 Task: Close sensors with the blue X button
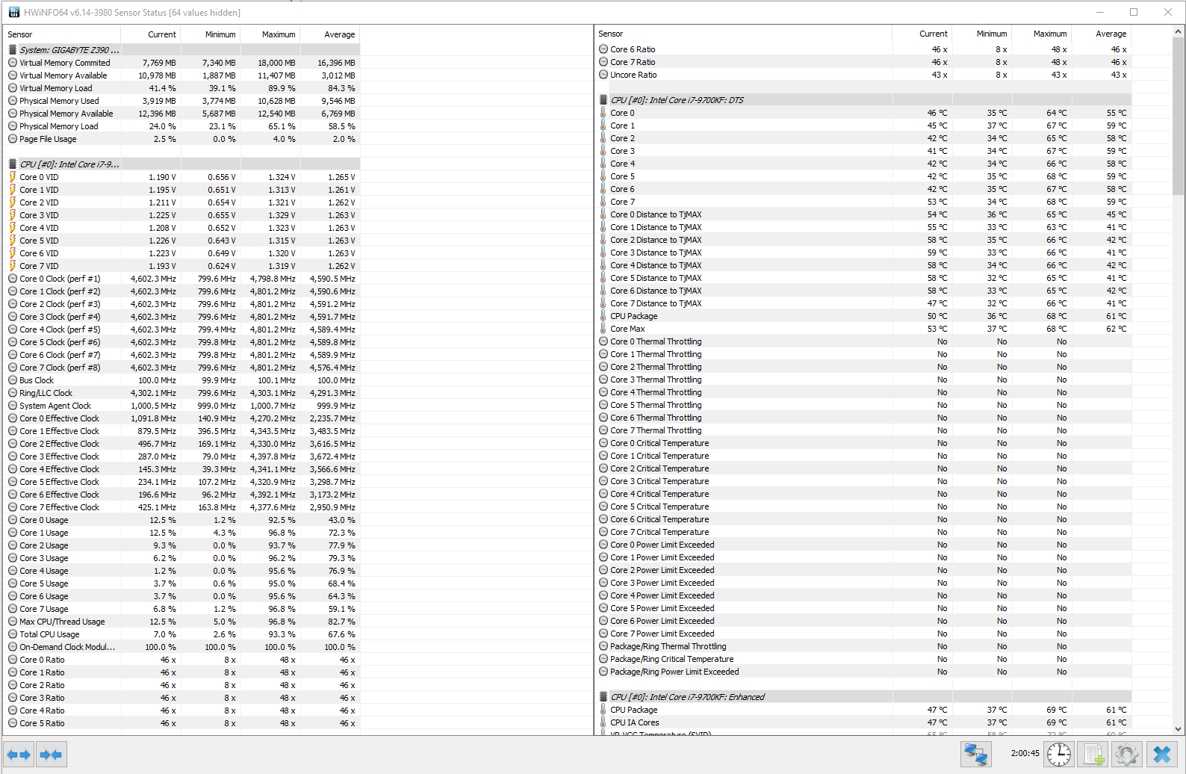tap(1162, 754)
